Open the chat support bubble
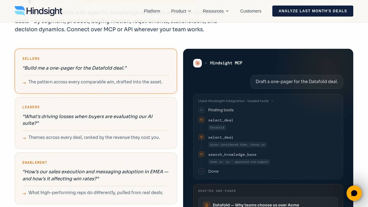 click(354, 193)
